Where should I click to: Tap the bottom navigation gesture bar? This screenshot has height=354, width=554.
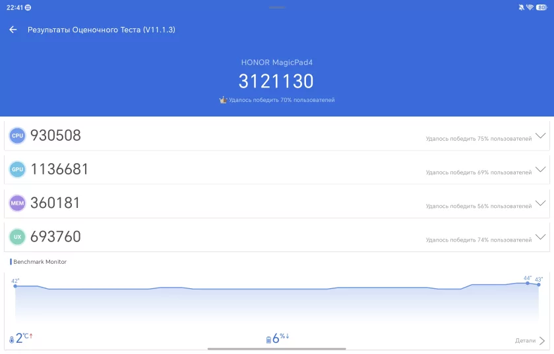tap(276, 349)
